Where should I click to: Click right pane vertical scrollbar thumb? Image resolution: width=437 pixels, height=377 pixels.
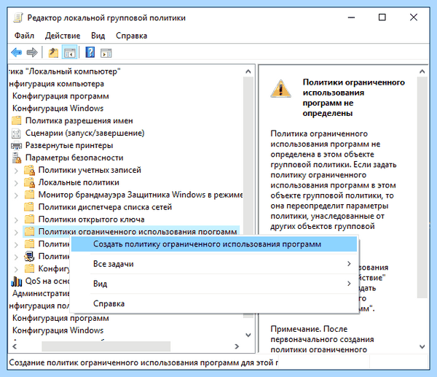point(422,188)
